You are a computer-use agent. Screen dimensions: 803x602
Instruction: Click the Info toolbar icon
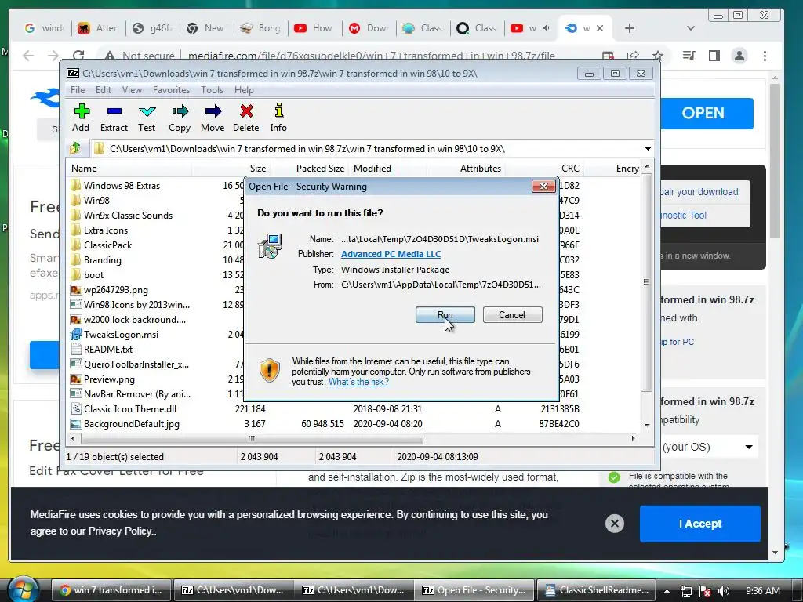tap(278, 118)
